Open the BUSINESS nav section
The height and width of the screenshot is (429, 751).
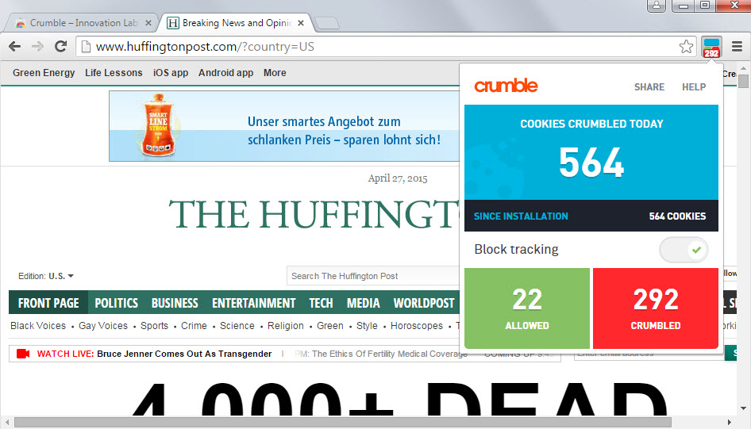point(175,303)
